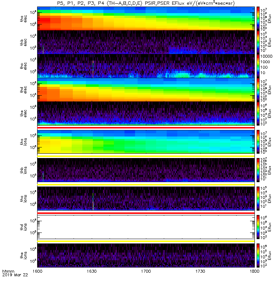Click the 1730 time axis label
This screenshot has height=292, width=273.
point(200,271)
